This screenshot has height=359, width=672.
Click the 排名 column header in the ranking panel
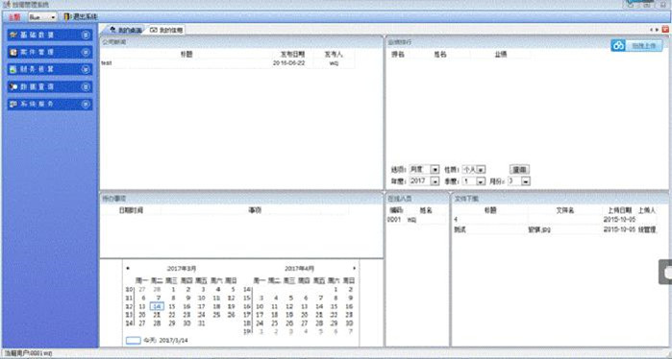pyautogui.click(x=397, y=55)
